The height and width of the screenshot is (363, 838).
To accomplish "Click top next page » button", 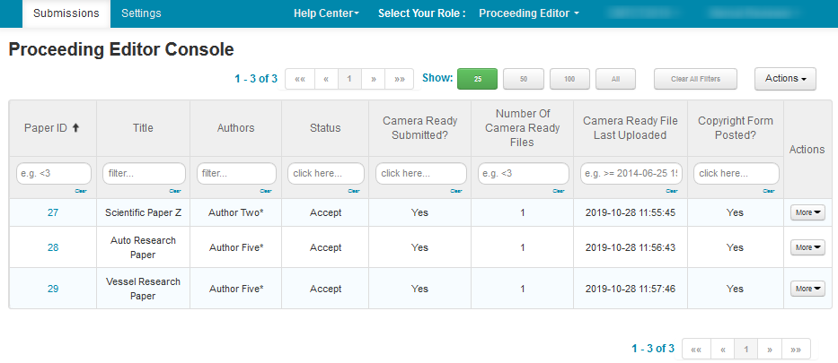I will click(373, 79).
